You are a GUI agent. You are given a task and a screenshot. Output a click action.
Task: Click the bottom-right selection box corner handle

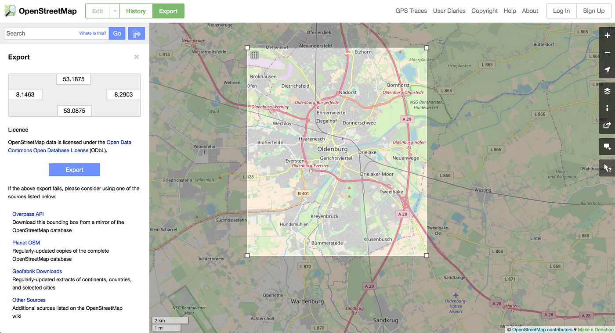pyautogui.click(x=427, y=255)
